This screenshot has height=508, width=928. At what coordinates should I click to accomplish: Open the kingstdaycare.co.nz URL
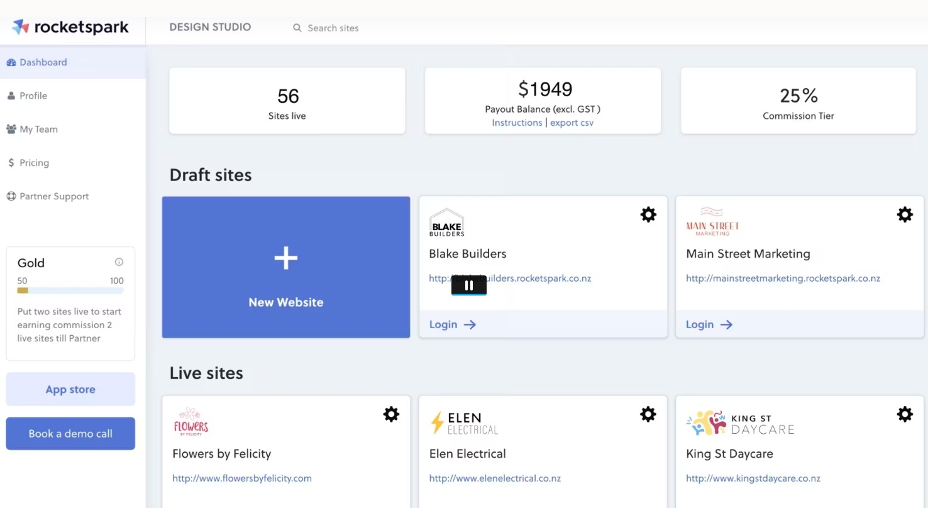753,478
